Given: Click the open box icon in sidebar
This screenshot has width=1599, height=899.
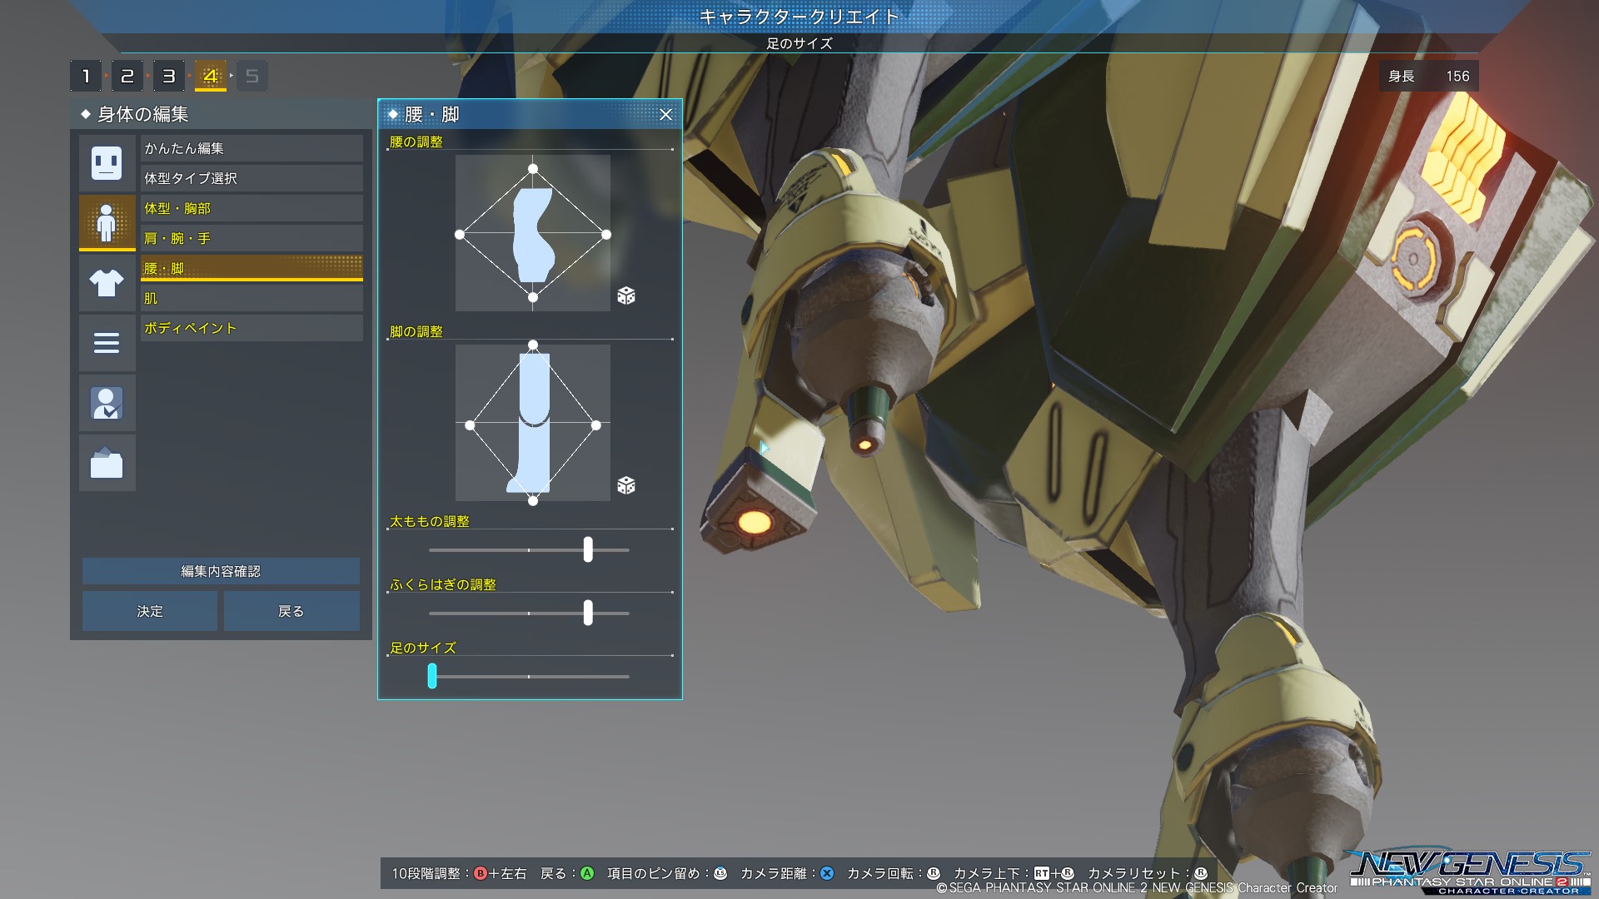Looking at the screenshot, I should [x=107, y=463].
